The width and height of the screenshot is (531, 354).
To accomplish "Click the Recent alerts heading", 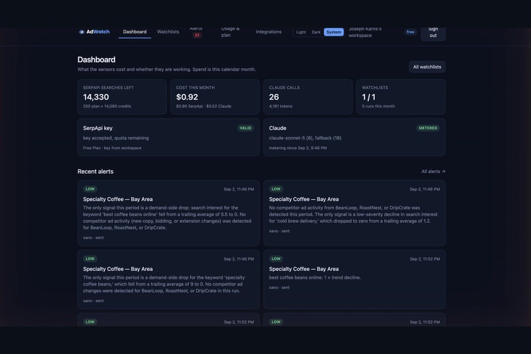I will (96, 171).
